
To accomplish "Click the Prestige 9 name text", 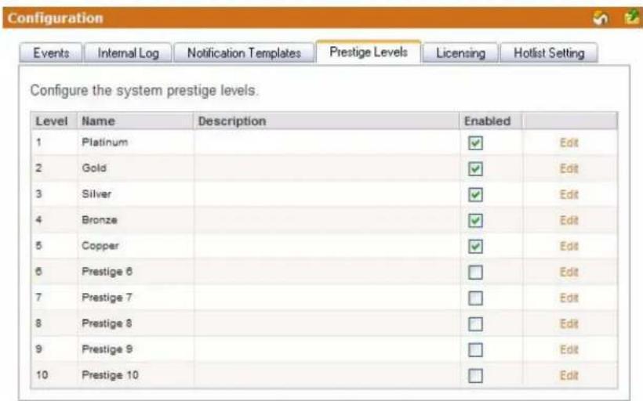I will (x=107, y=349).
